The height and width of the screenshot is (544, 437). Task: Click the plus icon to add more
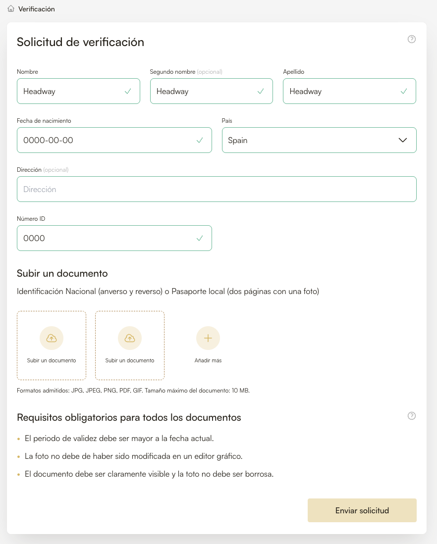tap(208, 338)
